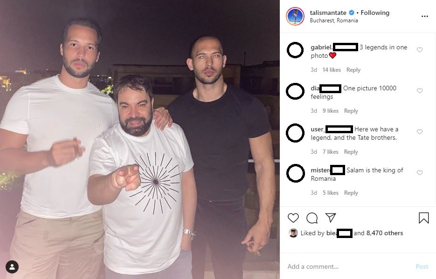The width and height of the screenshot is (436, 279).
Task: Open the three-dot more options menu
Action: (425, 16)
